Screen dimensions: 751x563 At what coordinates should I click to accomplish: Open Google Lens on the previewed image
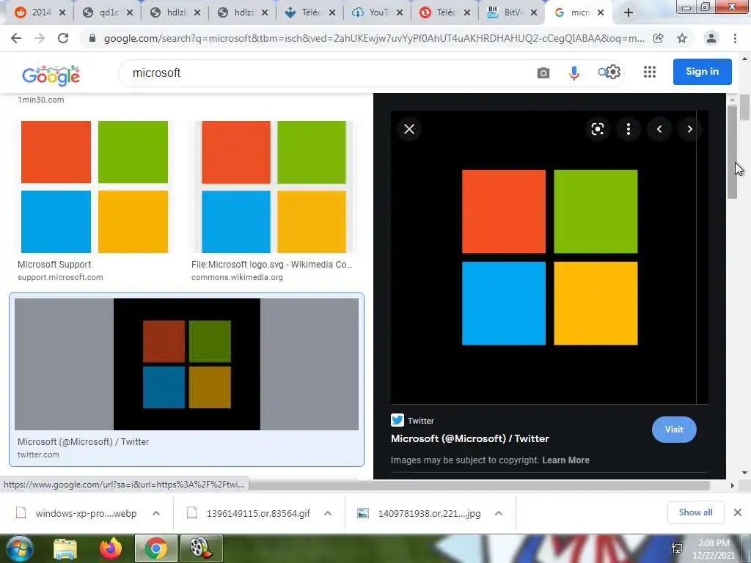[x=597, y=129]
